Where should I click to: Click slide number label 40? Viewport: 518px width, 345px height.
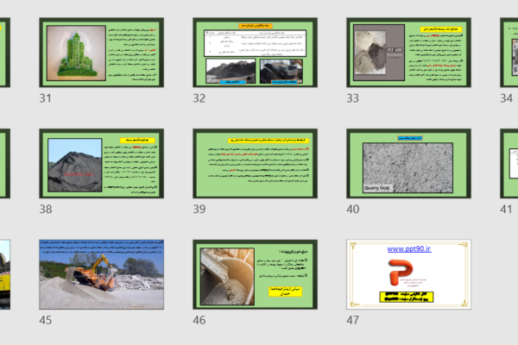[353, 209]
